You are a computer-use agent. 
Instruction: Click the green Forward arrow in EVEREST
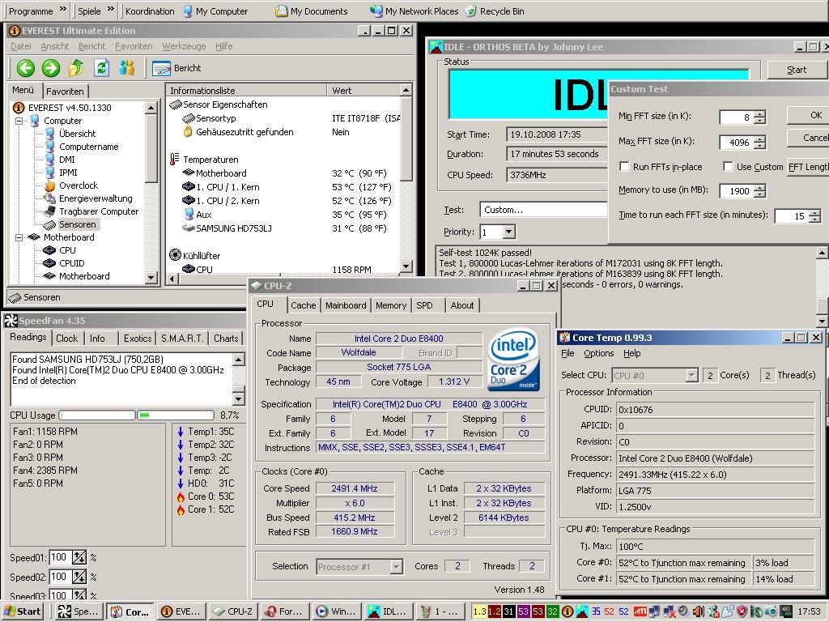coord(50,68)
